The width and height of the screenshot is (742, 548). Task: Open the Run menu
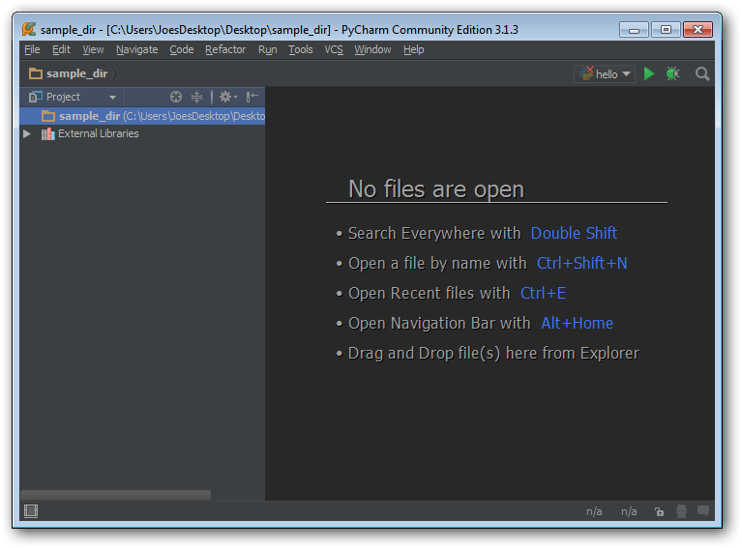click(x=267, y=49)
